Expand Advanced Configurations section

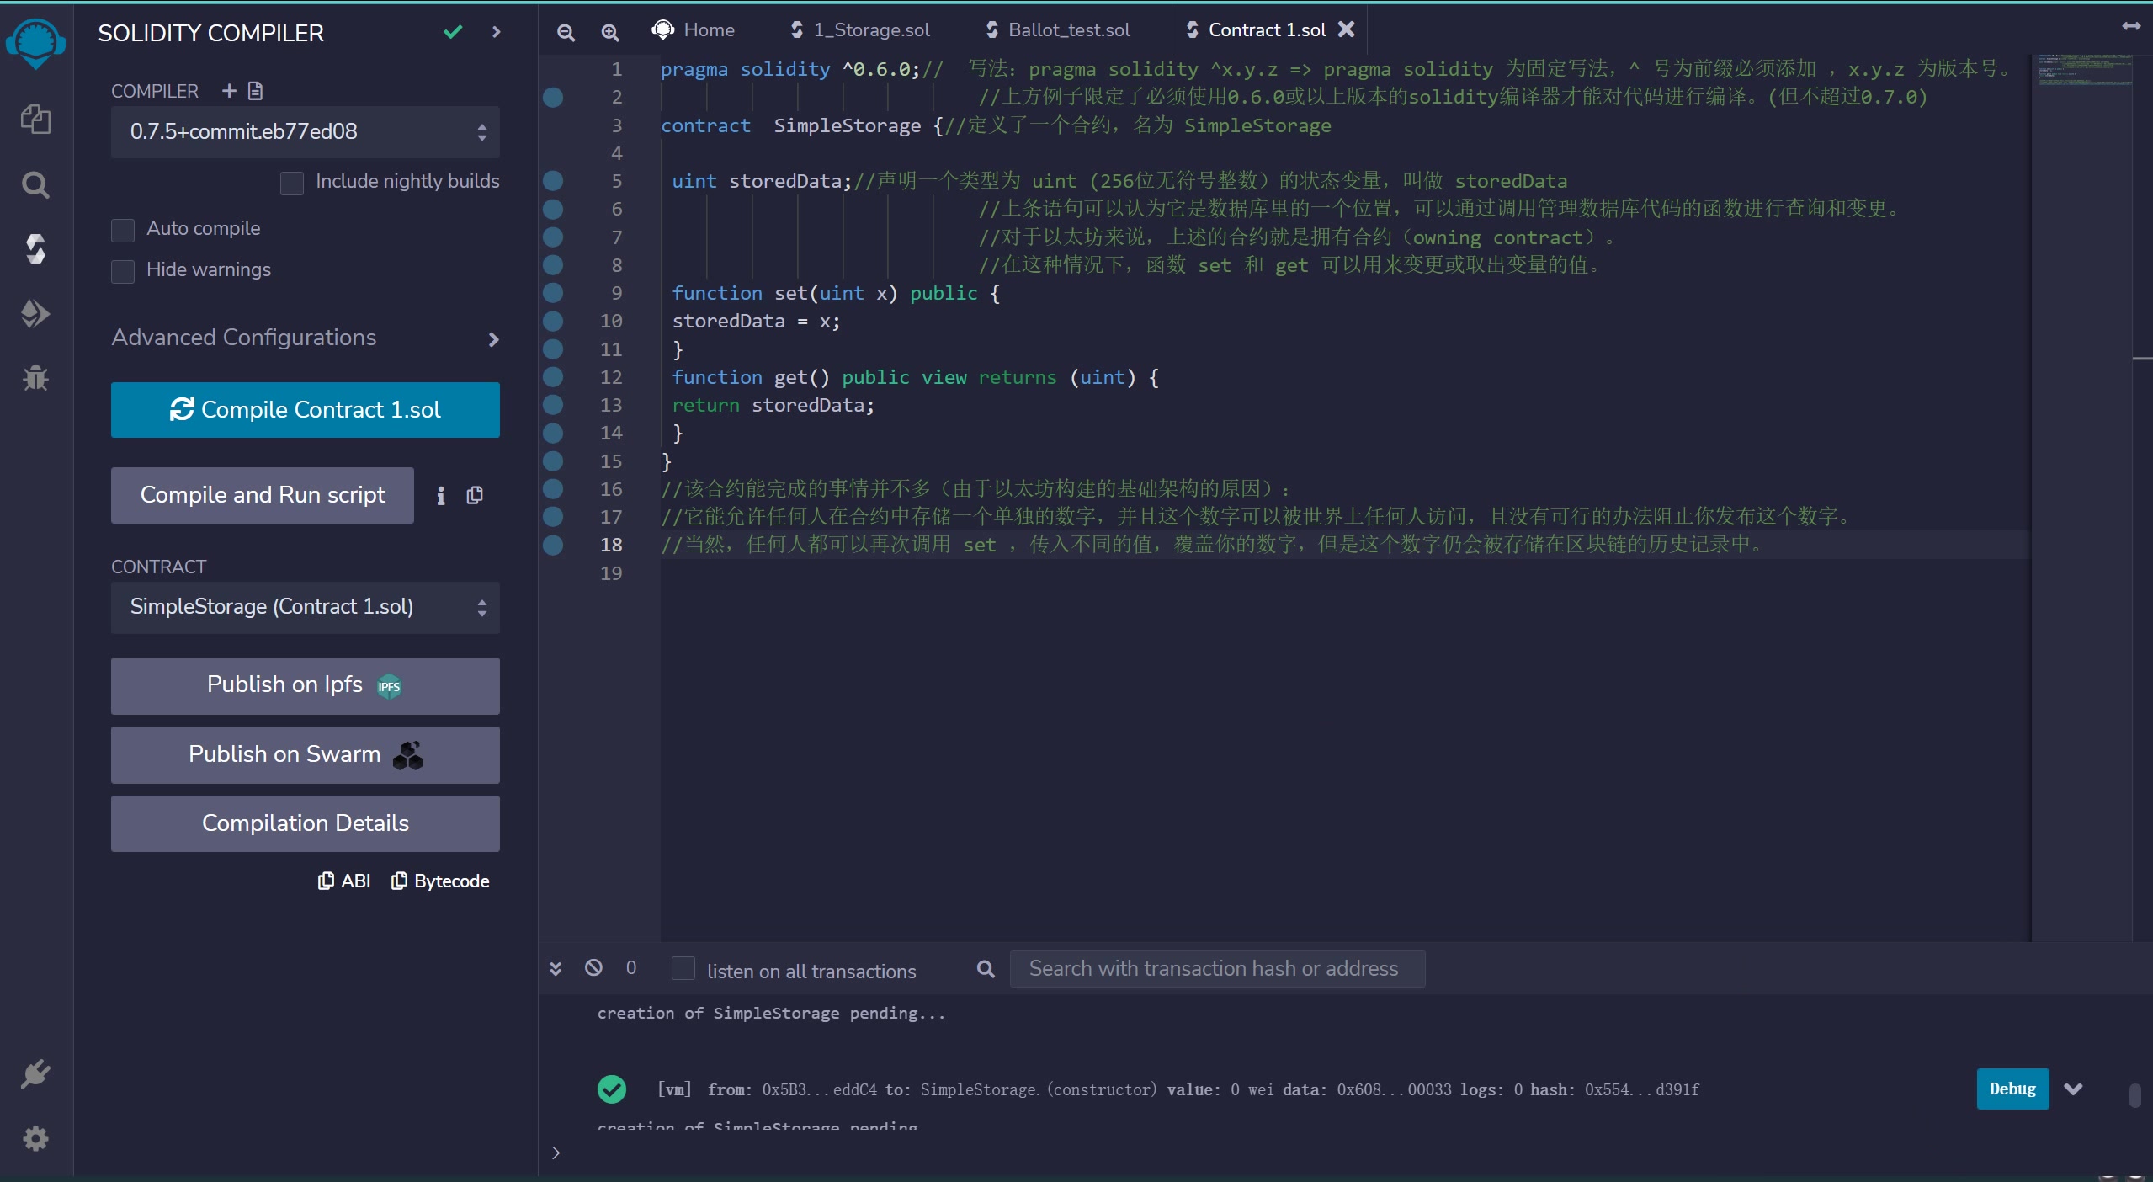point(305,338)
